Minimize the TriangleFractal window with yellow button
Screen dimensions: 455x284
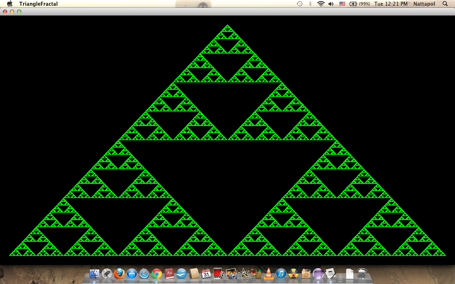[x=12, y=12]
